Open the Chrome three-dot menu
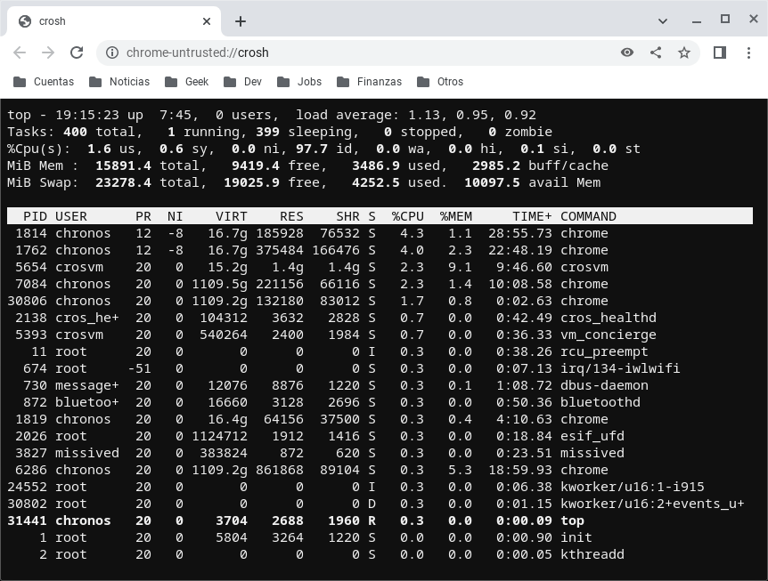The width and height of the screenshot is (768, 581). [747, 52]
